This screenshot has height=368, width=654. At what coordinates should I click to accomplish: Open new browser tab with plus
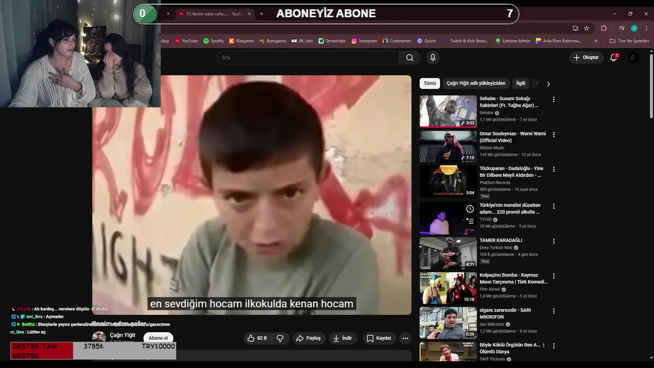click(x=262, y=14)
